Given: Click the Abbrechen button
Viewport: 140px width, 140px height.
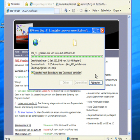Looking at the screenshot, I should 96,83.
